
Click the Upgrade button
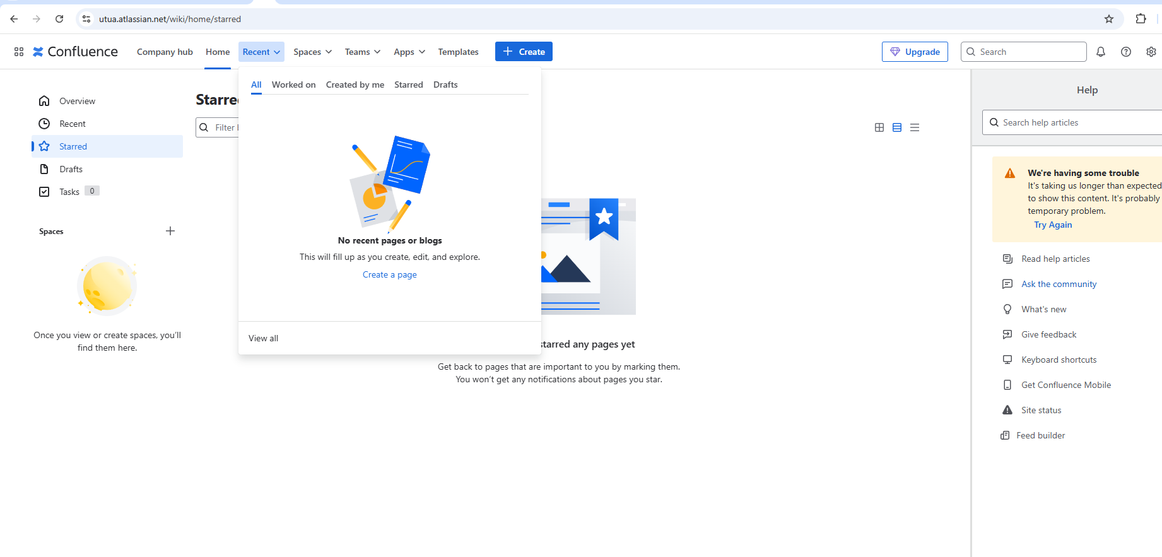point(915,52)
